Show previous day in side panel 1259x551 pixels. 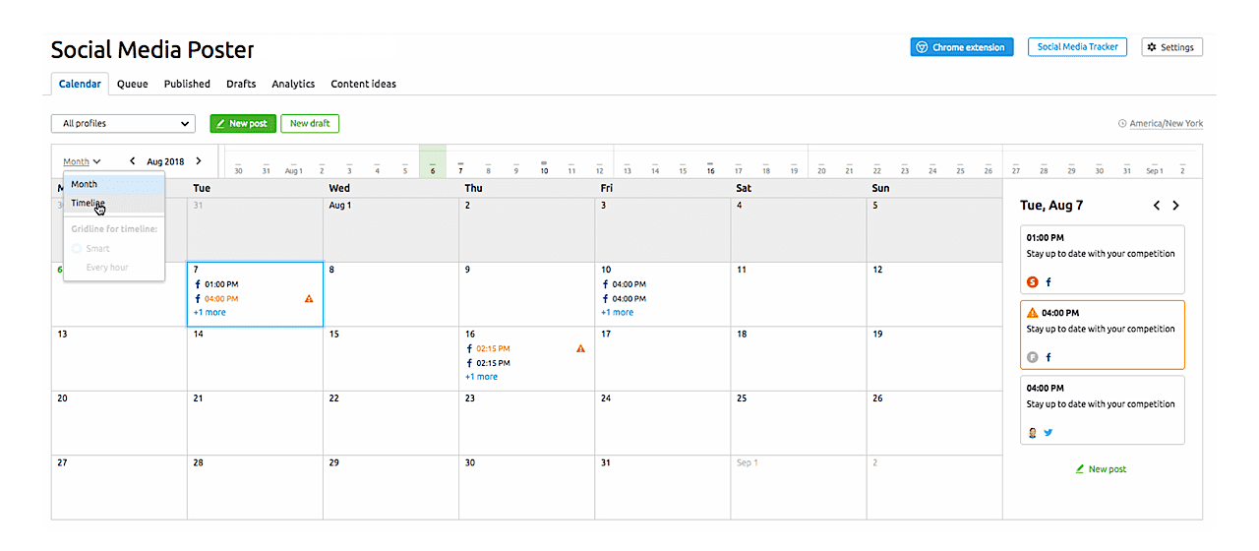click(x=1157, y=206)
